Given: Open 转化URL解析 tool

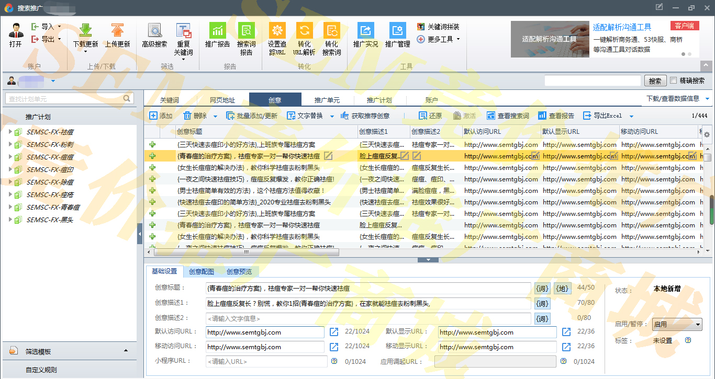Looking at the screenshot, I should [304, 30].
